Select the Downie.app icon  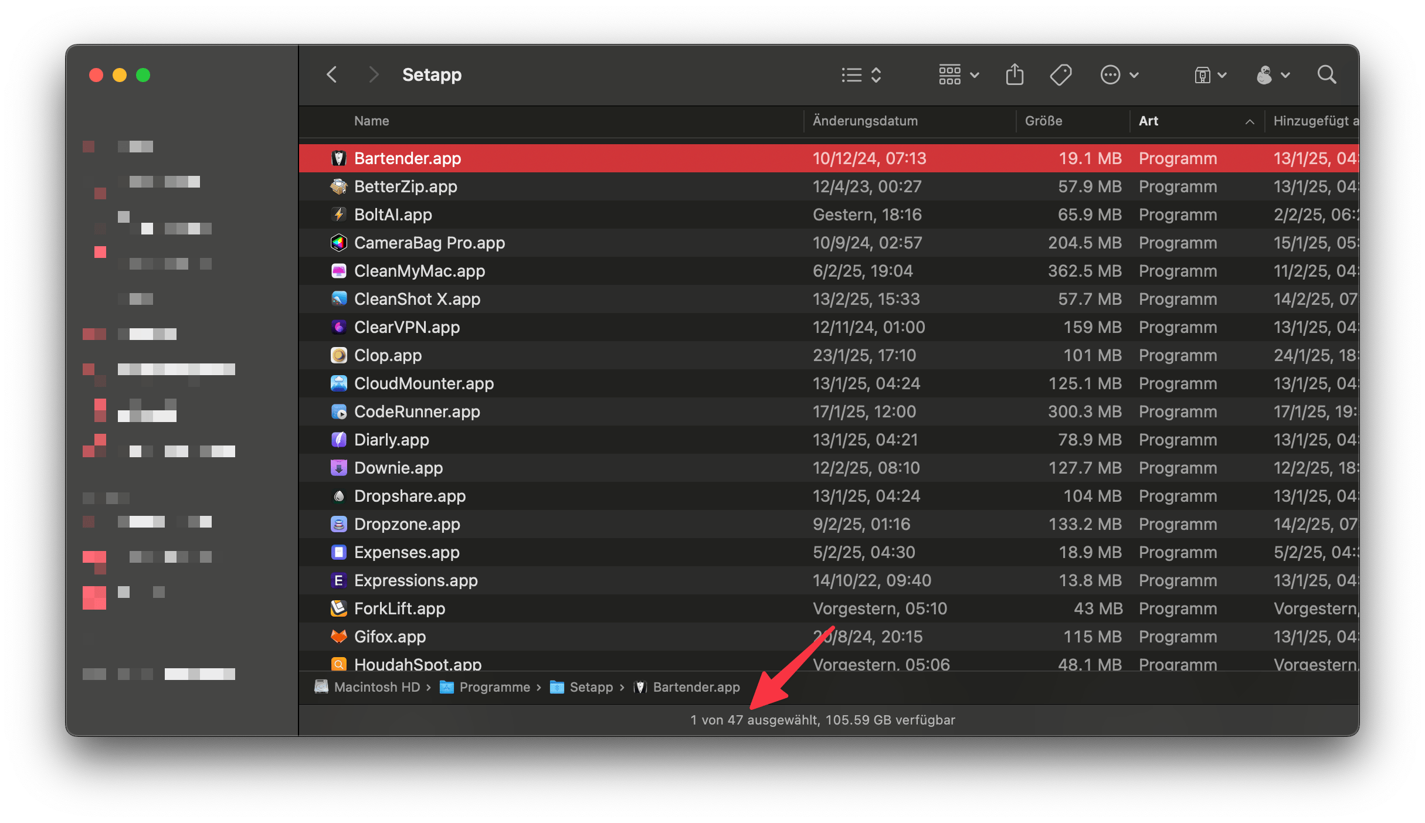339,468
